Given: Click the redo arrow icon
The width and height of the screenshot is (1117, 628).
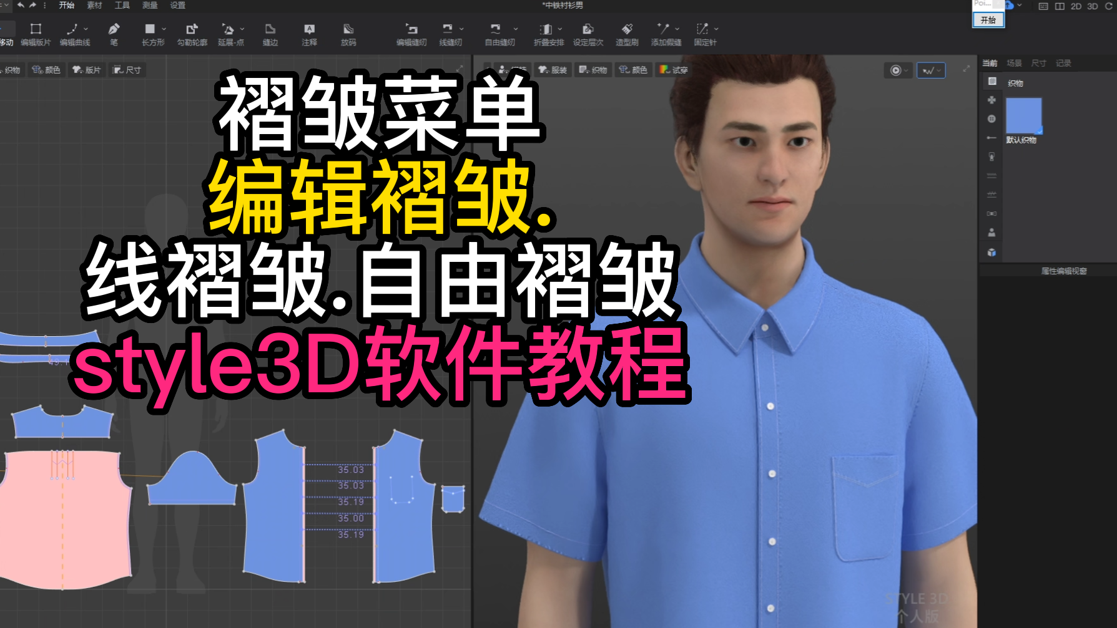Looking at the screenshot, I should [x=33, y=5].
